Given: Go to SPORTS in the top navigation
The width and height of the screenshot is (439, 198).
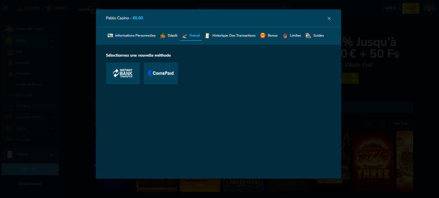Looking at the screenshot, I should 58,8.
